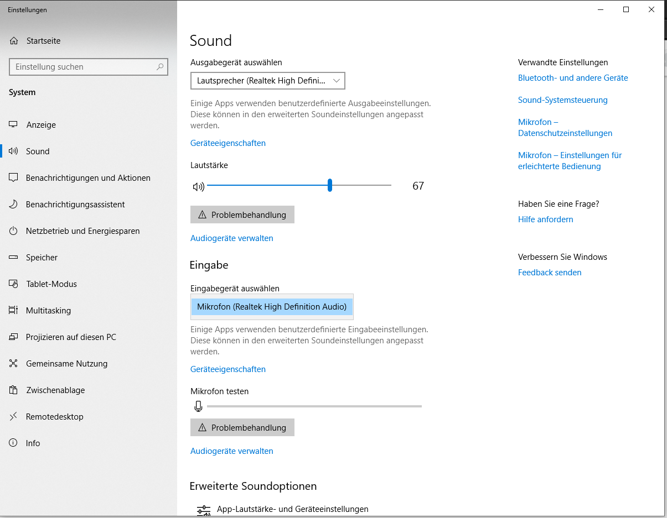Open the Sound-Systemsteuerung link
Viewport: 667px width, 518px height.
[562, 100]
